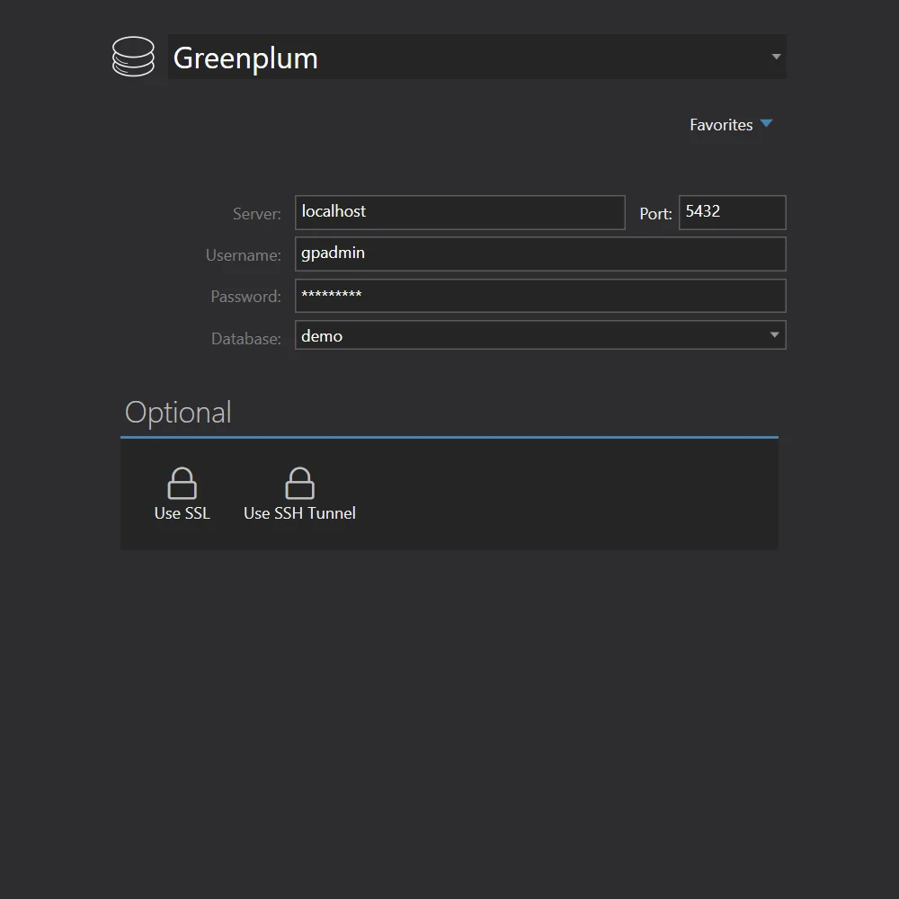Enable the Use SSH Tunnel option
This screenshot has height=899, width=899.
(299, 494)
